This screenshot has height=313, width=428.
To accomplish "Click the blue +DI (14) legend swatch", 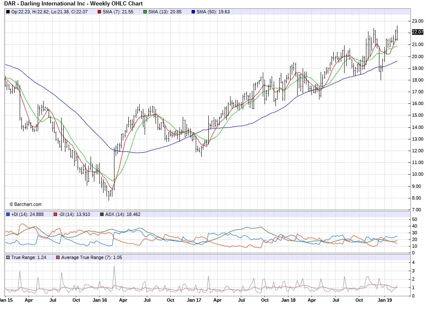I will (x=8, y=214).
